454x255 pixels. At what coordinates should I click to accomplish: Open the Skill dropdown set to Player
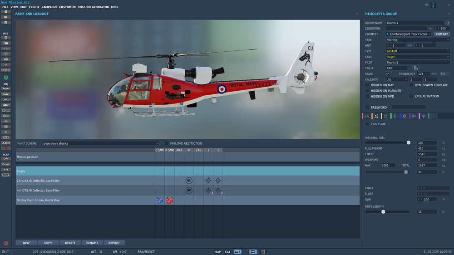click(418, 57)
